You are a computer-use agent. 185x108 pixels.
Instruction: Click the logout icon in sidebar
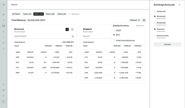4,96
